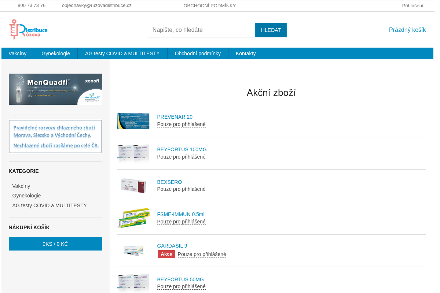Viewport: 440px width, 293px height.
Task: Open the PREVENAR 20 product thumbnail
Action: 133,121
